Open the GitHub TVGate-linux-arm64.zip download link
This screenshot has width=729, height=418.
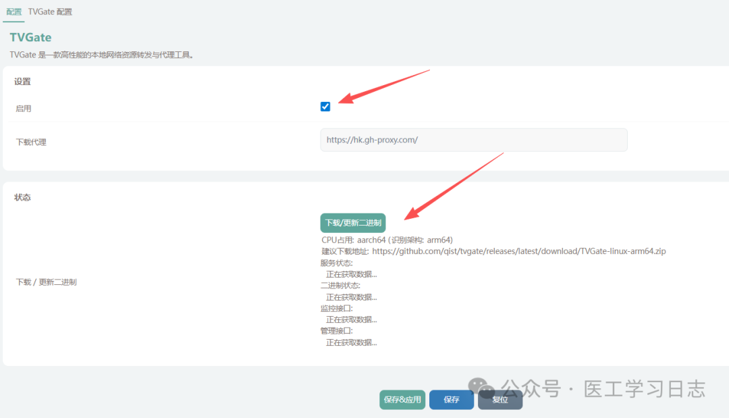pos(519,251)
